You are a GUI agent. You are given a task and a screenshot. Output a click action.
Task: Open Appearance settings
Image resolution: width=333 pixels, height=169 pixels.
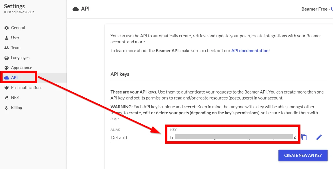(33, 68)
